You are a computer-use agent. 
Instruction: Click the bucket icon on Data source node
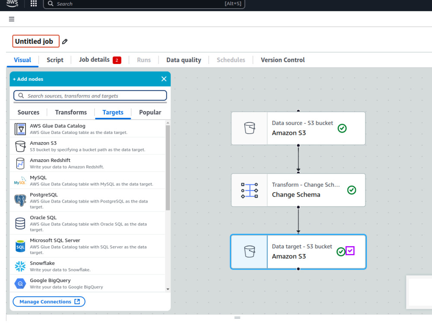click(x=250, y=128)
